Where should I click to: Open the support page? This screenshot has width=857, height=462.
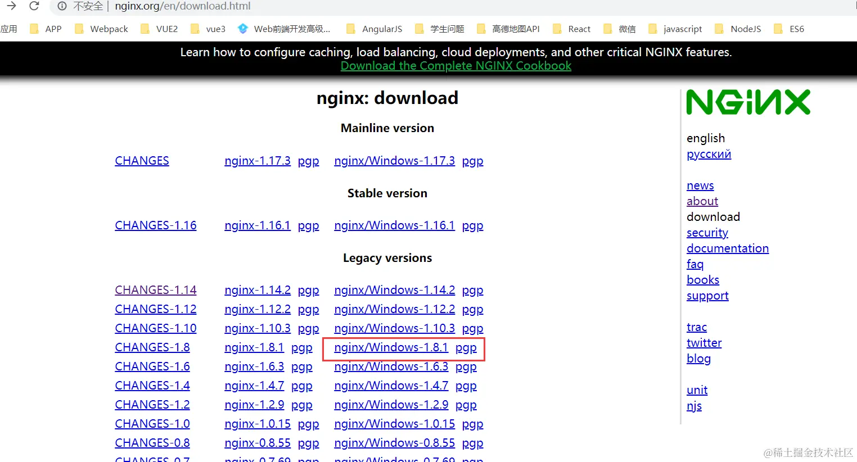[707, 296]
